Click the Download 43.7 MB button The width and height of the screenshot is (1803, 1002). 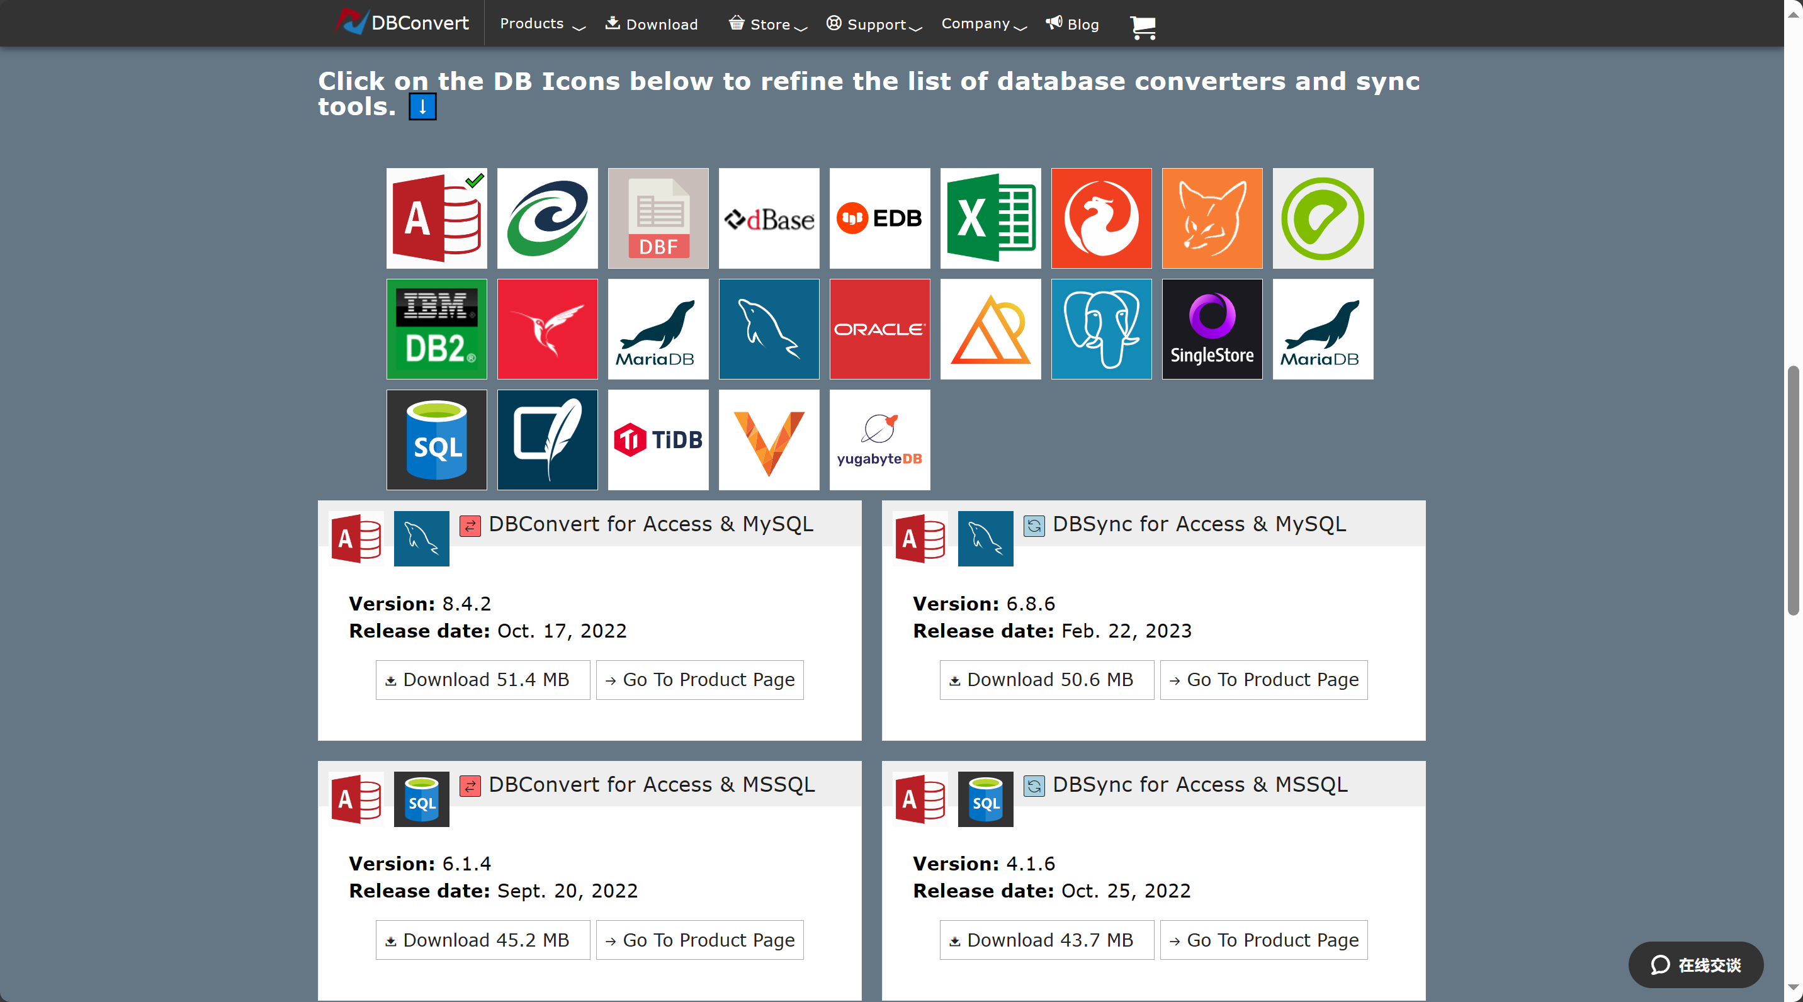click(x=1046, y=940)
